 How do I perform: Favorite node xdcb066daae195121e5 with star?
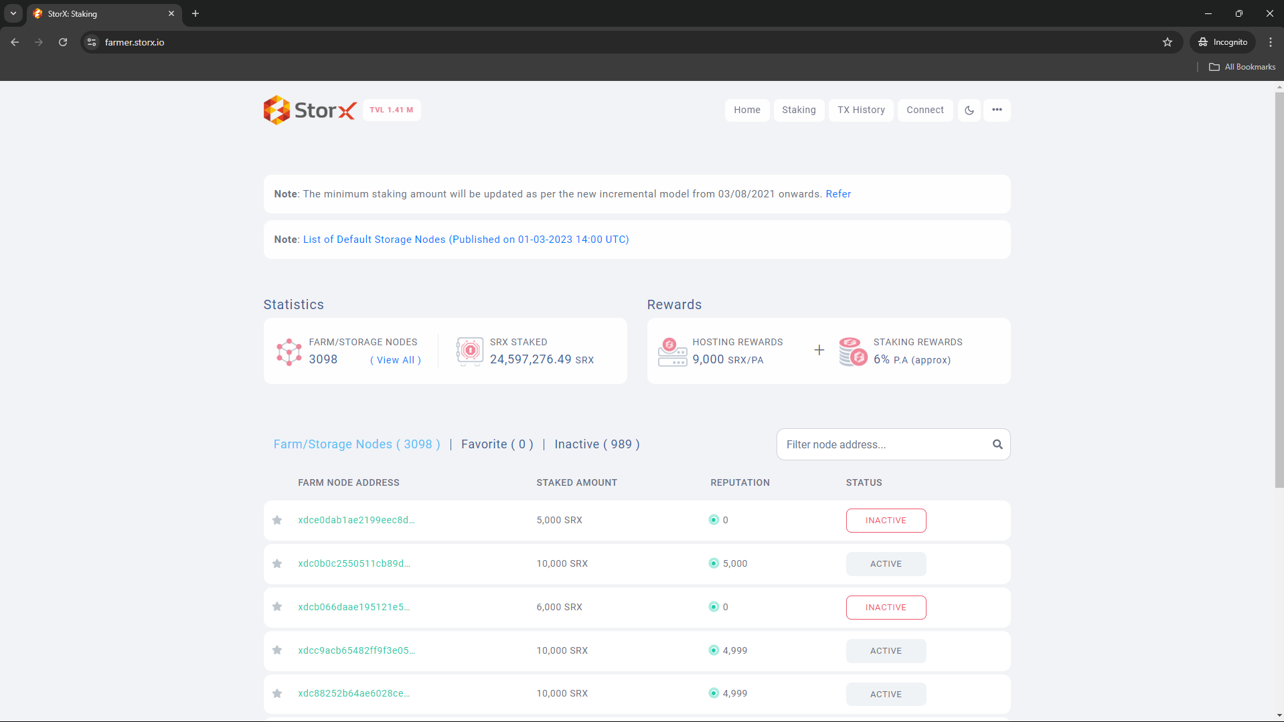(277, 607)
